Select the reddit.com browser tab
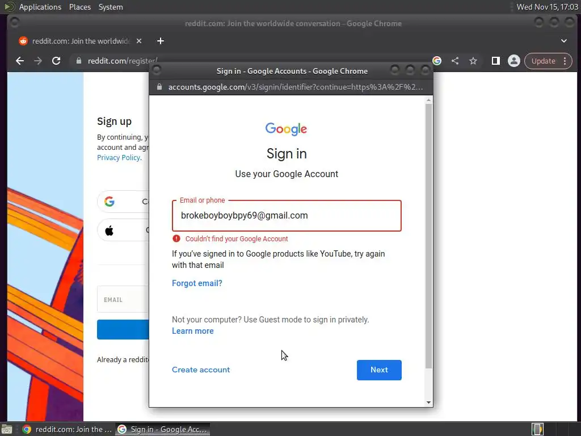Image resolution: width=581 pixels, height=436 pixels. click(81, 41)
